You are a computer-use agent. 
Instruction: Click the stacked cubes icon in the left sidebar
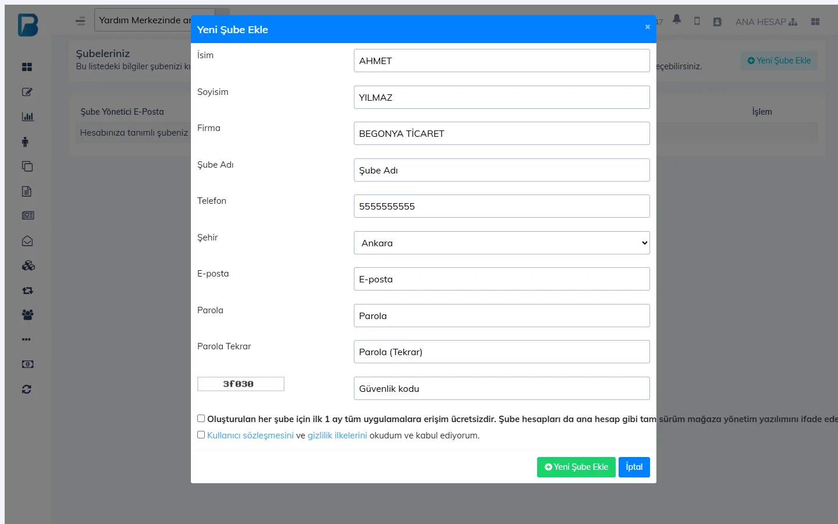coord(28,265)
